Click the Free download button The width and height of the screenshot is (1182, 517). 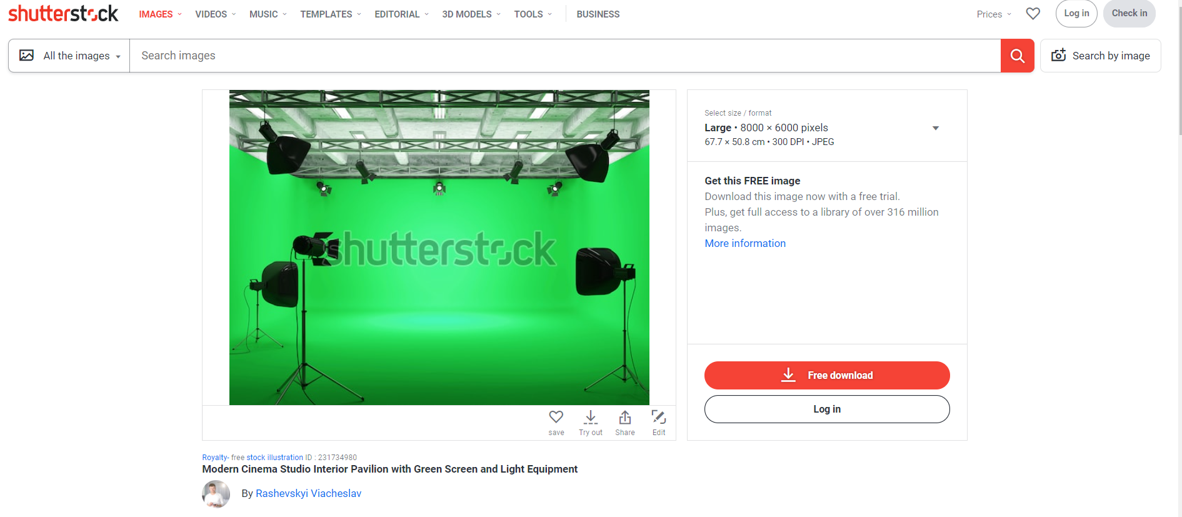[x=826, y=375]
